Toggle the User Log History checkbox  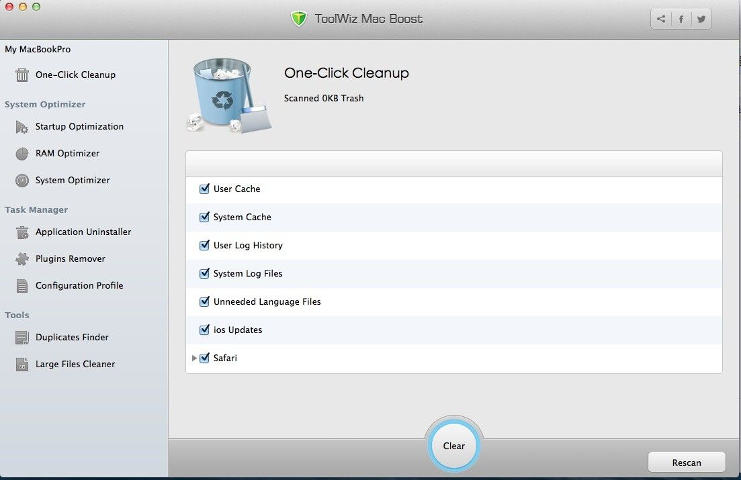pyautogui.click(x=205, y=245)
